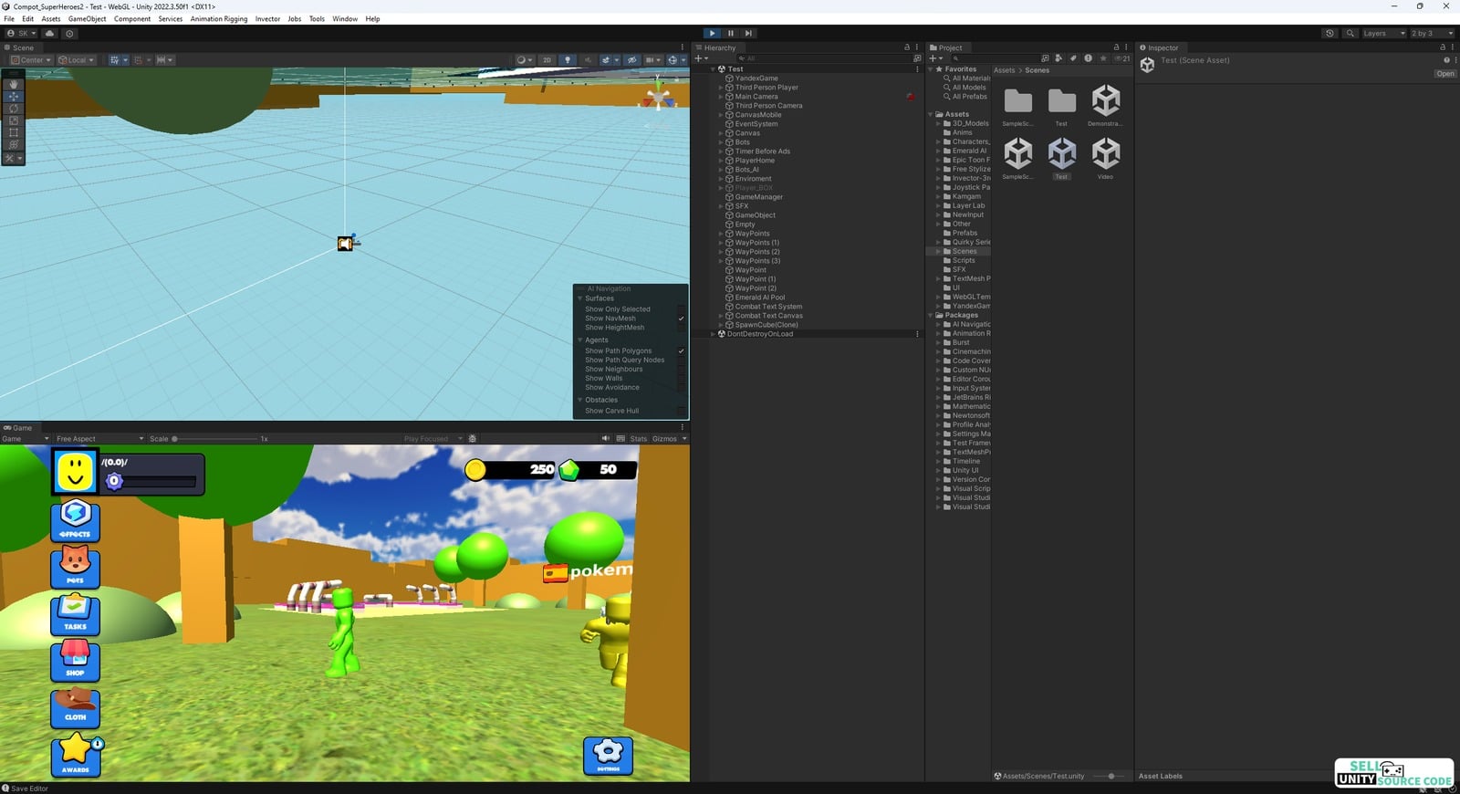The height and width of the screenshot is (794, 1460).
Task: Open the Layers dropdown
Action: point(1383,33)
